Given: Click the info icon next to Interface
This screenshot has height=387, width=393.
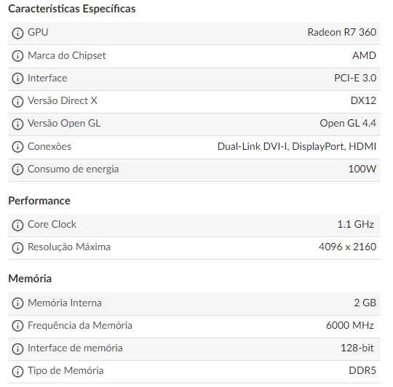Looking at the screenshot, I should click(17, 79).
